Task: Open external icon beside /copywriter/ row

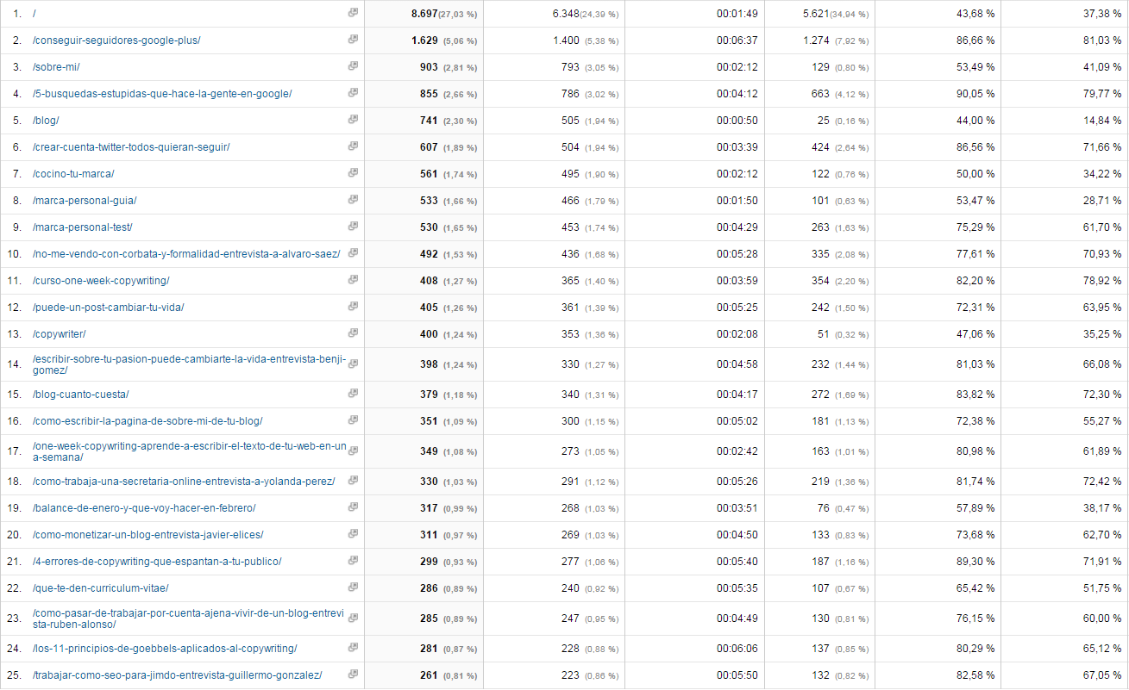Action: pos(353,333)
